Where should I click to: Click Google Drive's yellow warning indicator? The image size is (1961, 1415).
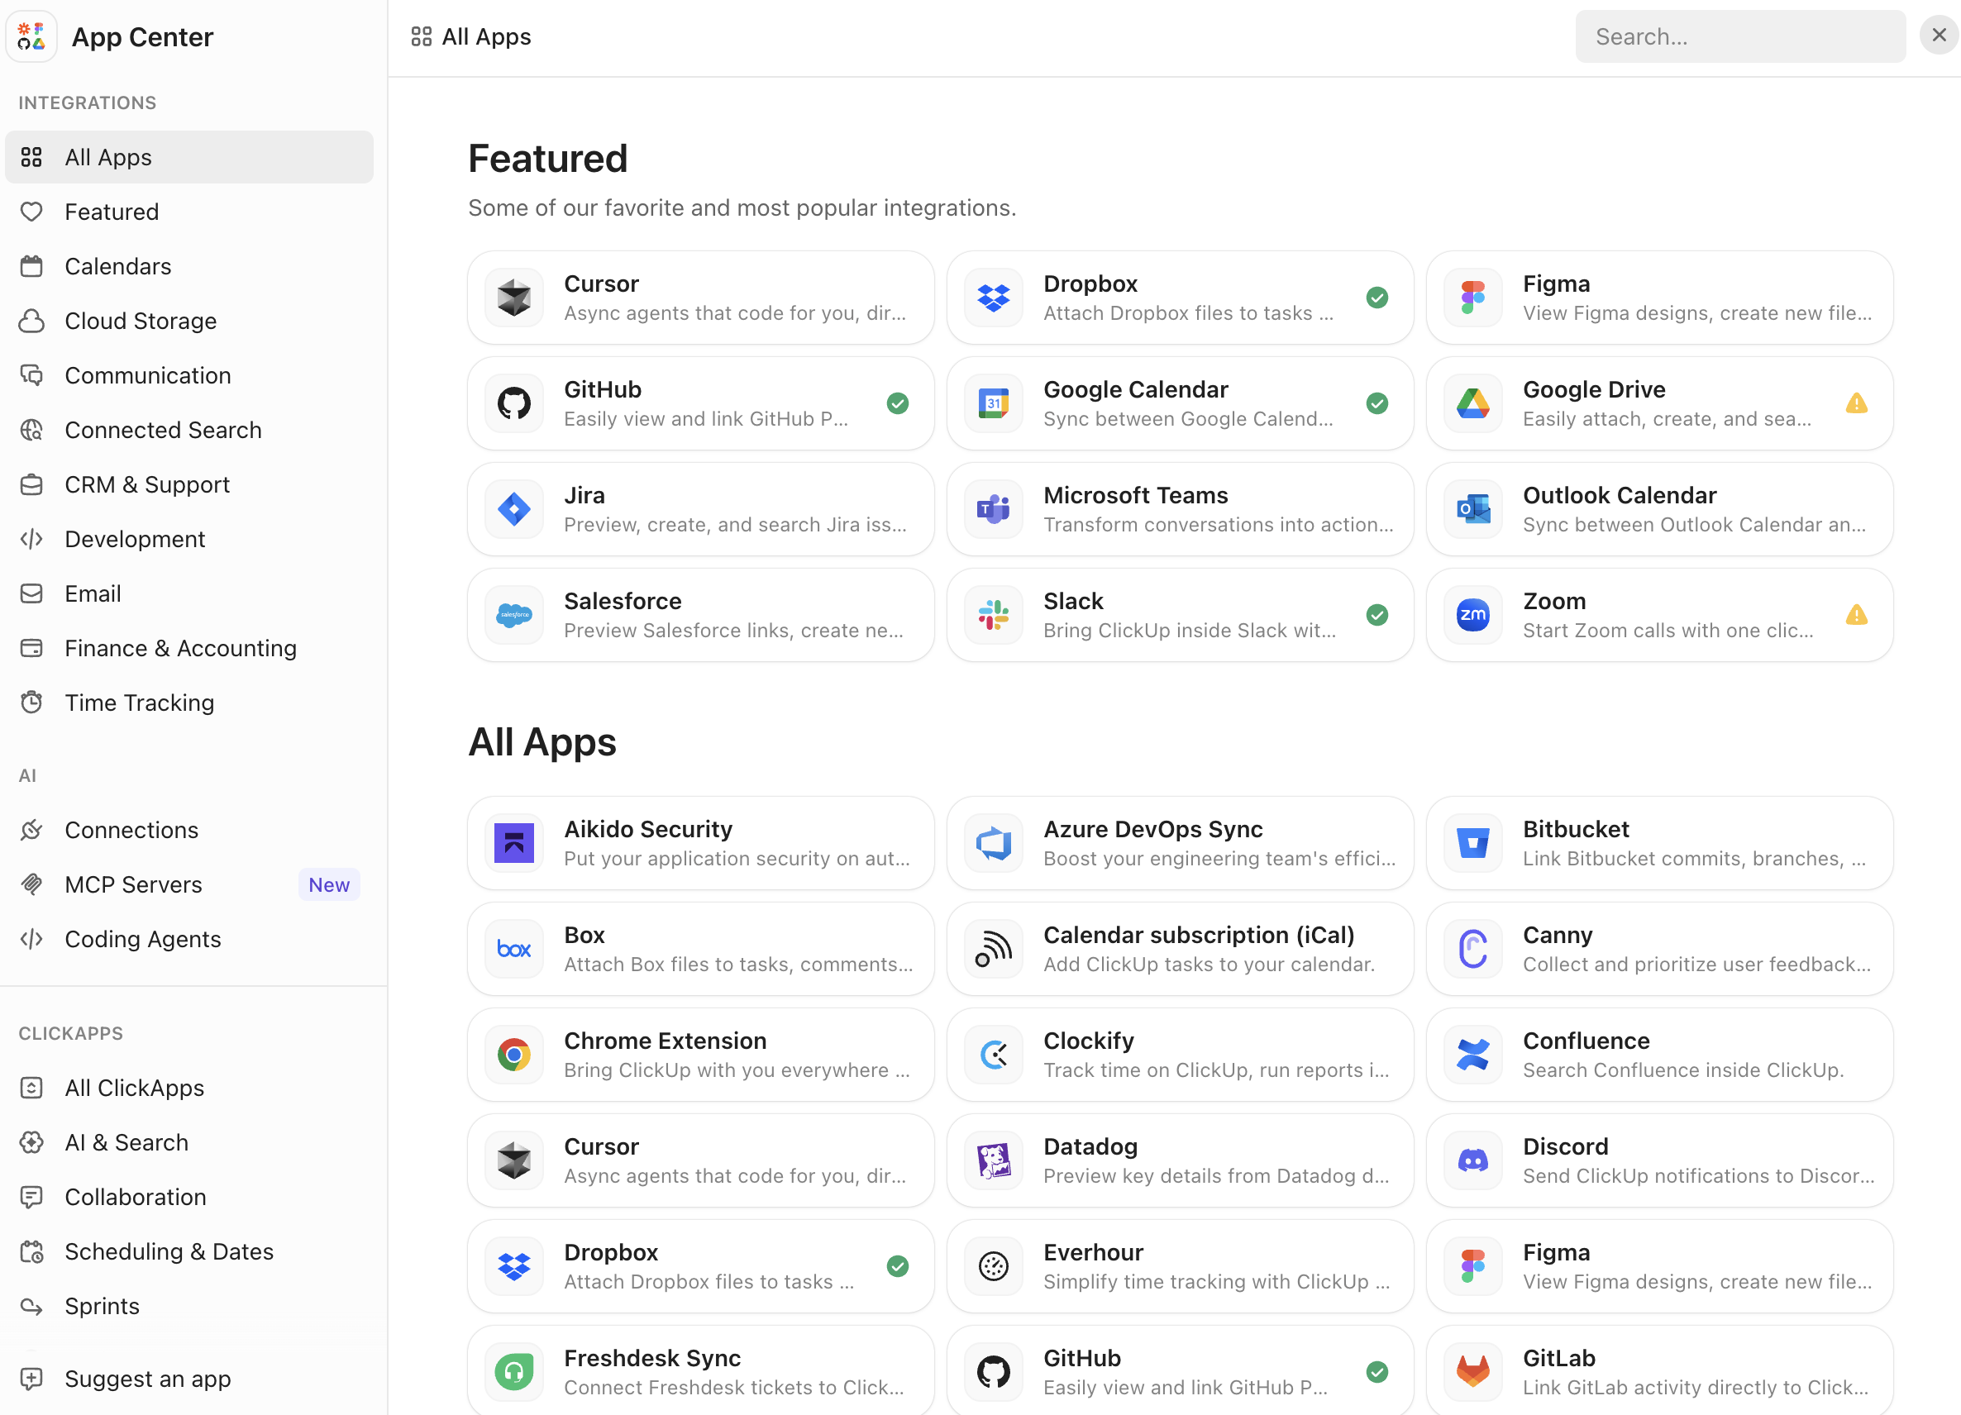click(1856, 403)
